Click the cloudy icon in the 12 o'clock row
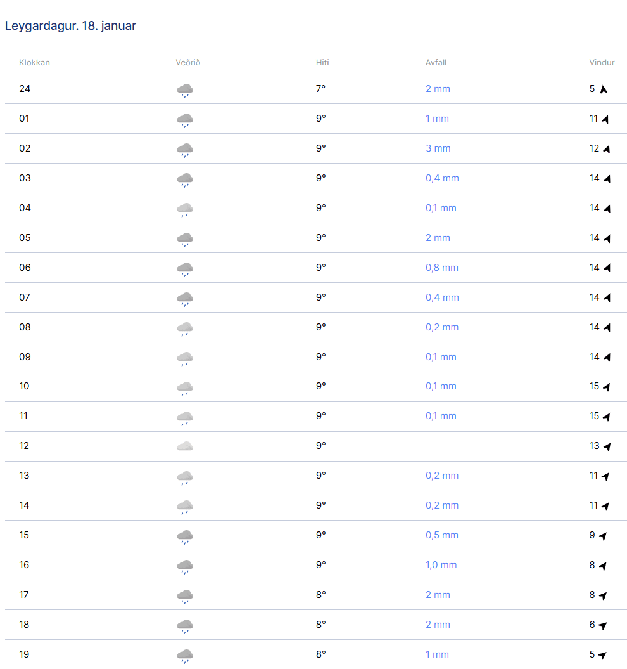The height and width of the screenshot is (669, 627). coord(185,446)
